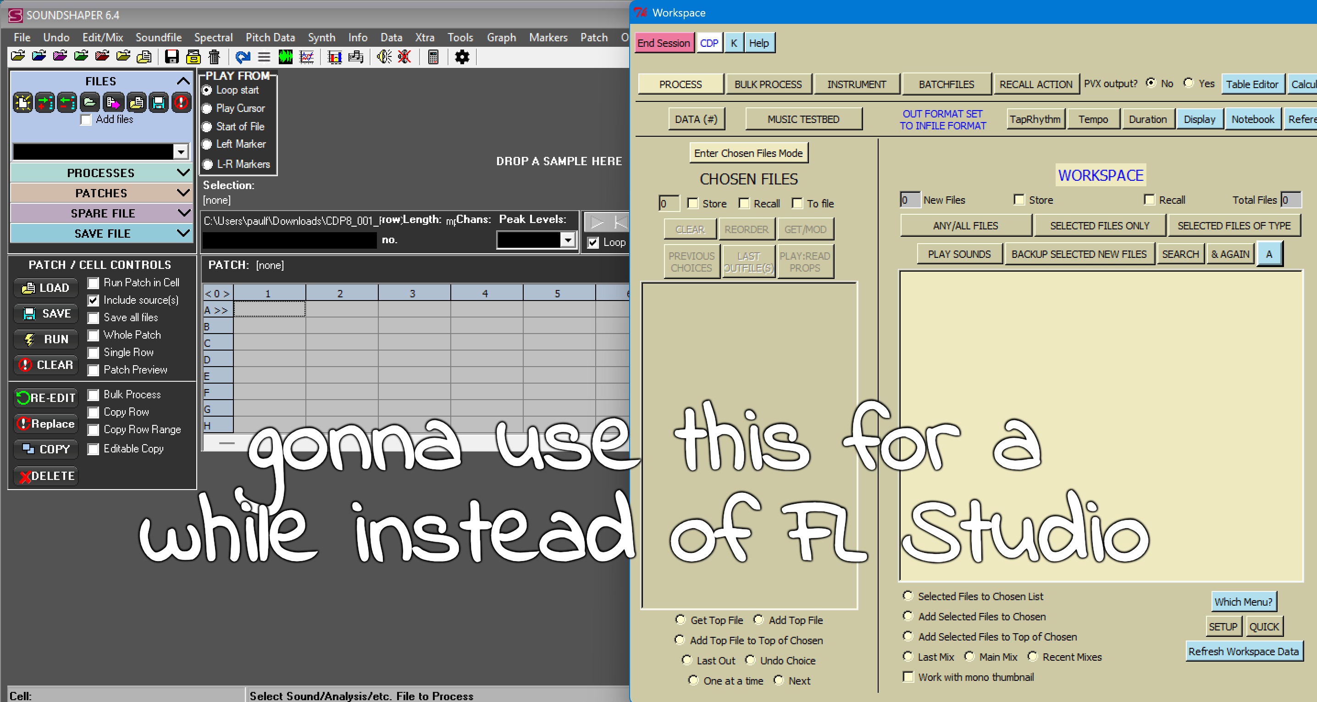The image size is (1317, 702).
Task: Open the spectral graph icon on the toolbar
Action: pyautogui.click(x=306, y=57)
